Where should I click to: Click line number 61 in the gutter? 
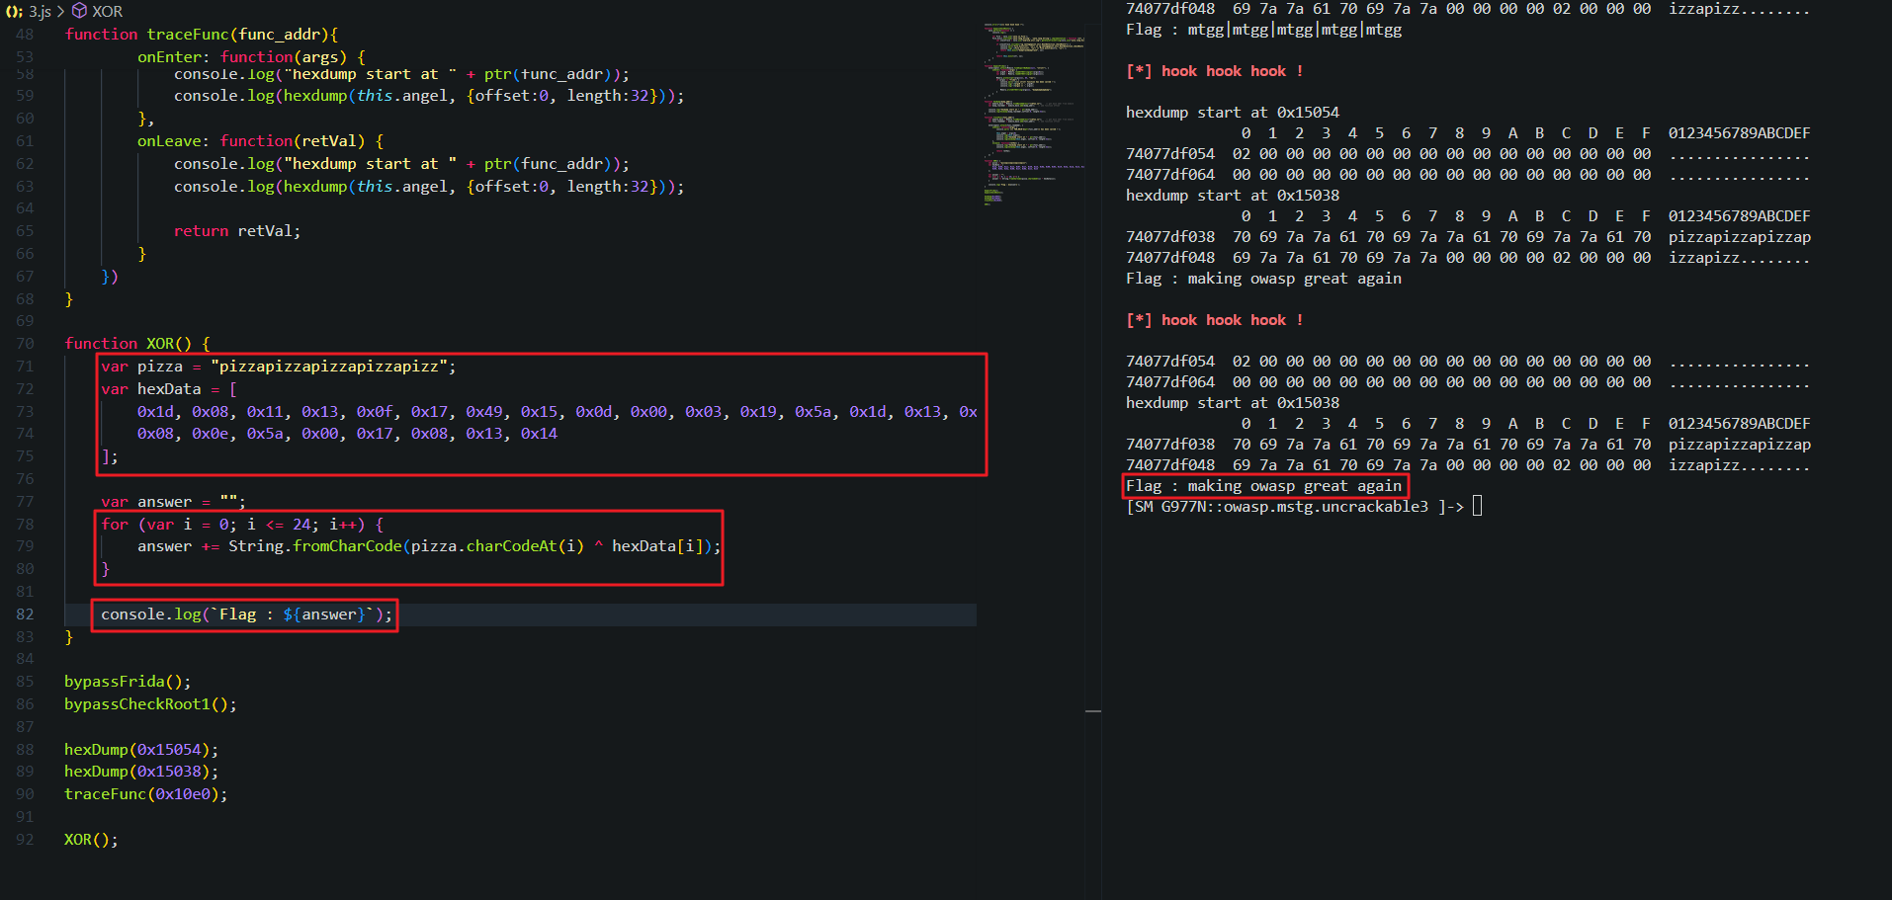(x=25, y=141)
